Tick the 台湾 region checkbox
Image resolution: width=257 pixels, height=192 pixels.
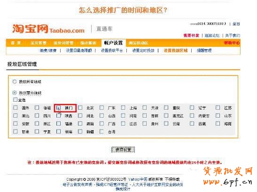[x=101, y=131]
